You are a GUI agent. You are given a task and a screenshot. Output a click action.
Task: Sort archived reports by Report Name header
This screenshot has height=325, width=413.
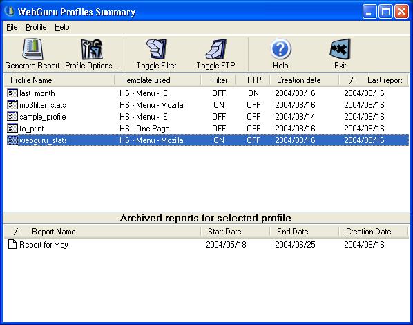click(102, 232)
